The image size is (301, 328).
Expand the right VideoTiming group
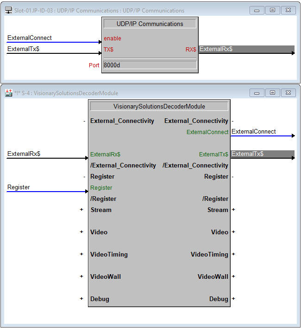[x=233, y=254]
